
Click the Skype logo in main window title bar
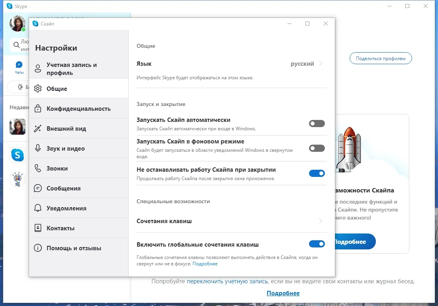pos(10,6)
